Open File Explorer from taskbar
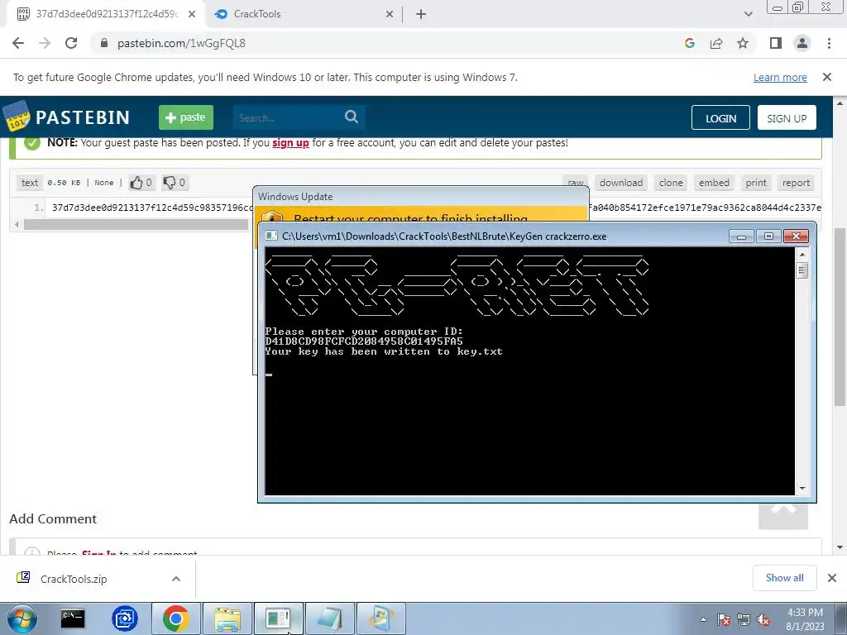The height and width of the screenshot is (635, 847). [227, 618]
